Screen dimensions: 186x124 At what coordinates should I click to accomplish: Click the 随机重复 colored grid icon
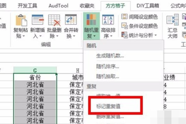[x=91, y=20]
